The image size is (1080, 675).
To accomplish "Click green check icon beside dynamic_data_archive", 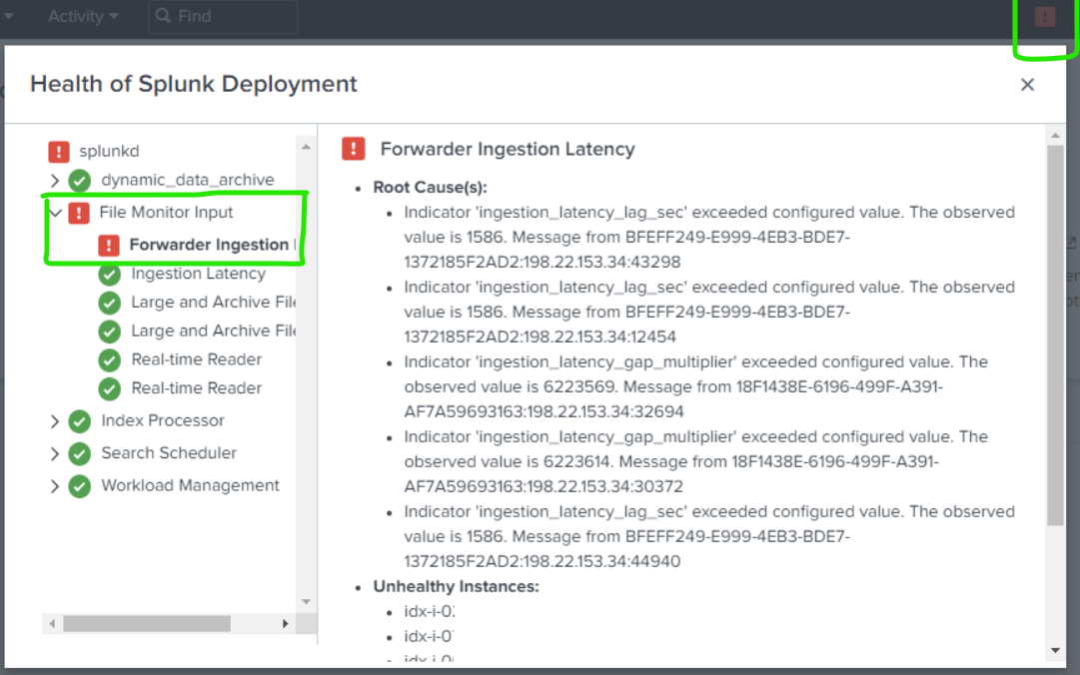I will pyautogui.click(x=80, y=181).
